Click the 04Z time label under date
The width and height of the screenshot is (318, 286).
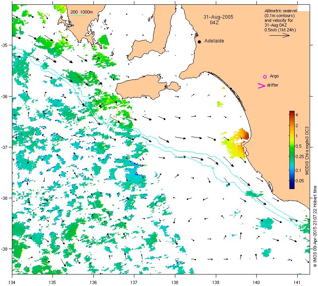pos(214,23)
